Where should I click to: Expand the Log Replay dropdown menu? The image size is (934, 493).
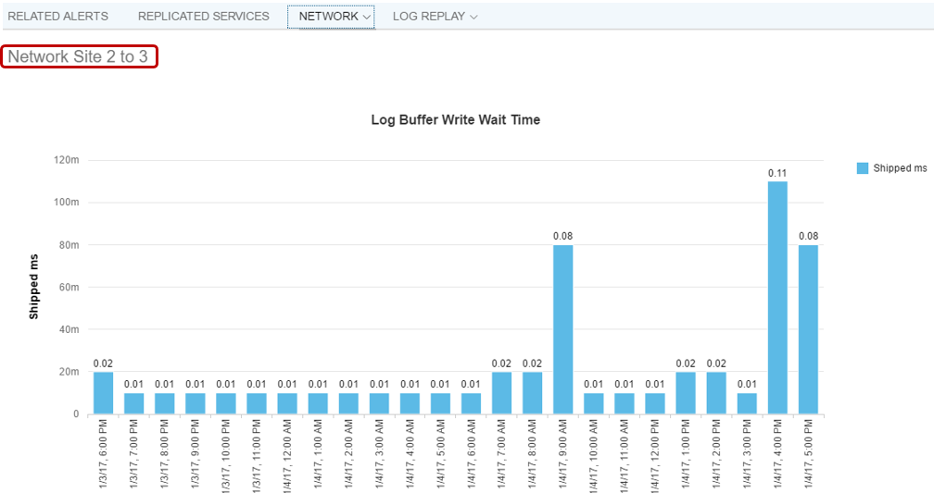pyautogui.click(x=435, y=17)
